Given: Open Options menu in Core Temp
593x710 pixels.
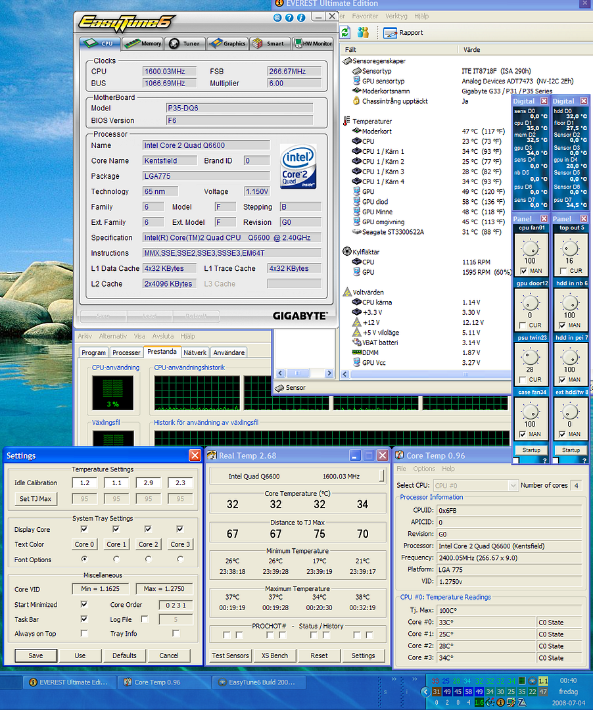Looking at the screenshot, I should click(x=423, y=469).
